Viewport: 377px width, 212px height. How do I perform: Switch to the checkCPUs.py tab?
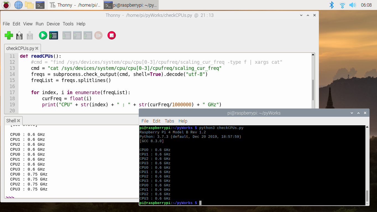(21, 48)
